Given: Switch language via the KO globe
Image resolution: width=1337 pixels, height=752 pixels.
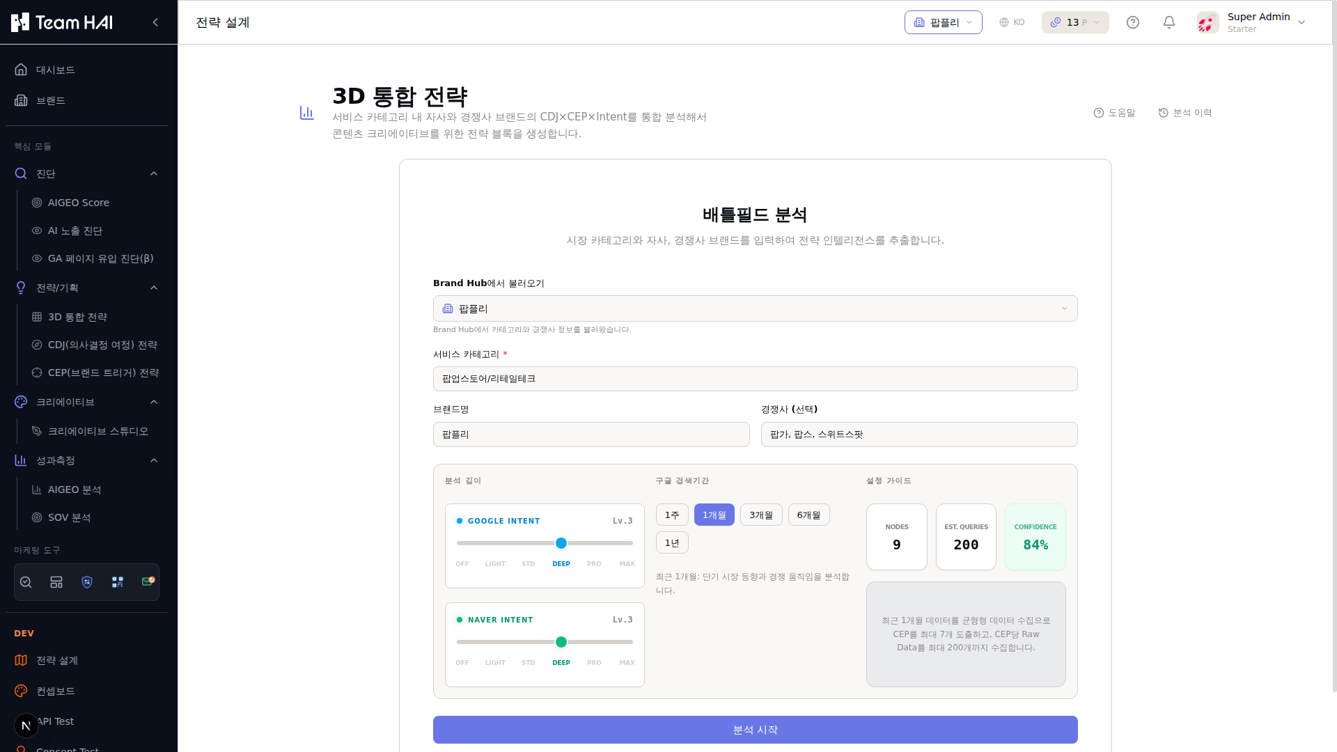Looking at the screenshot, I should point(1012,22).
